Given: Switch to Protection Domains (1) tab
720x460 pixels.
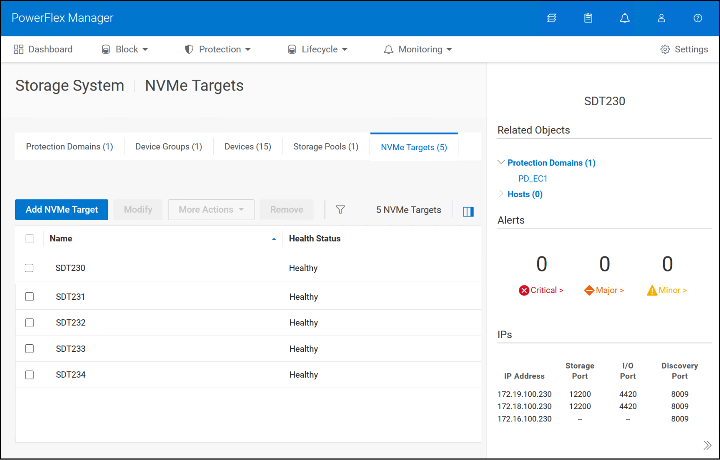Looking at the screenshot, I should point(70,147).
